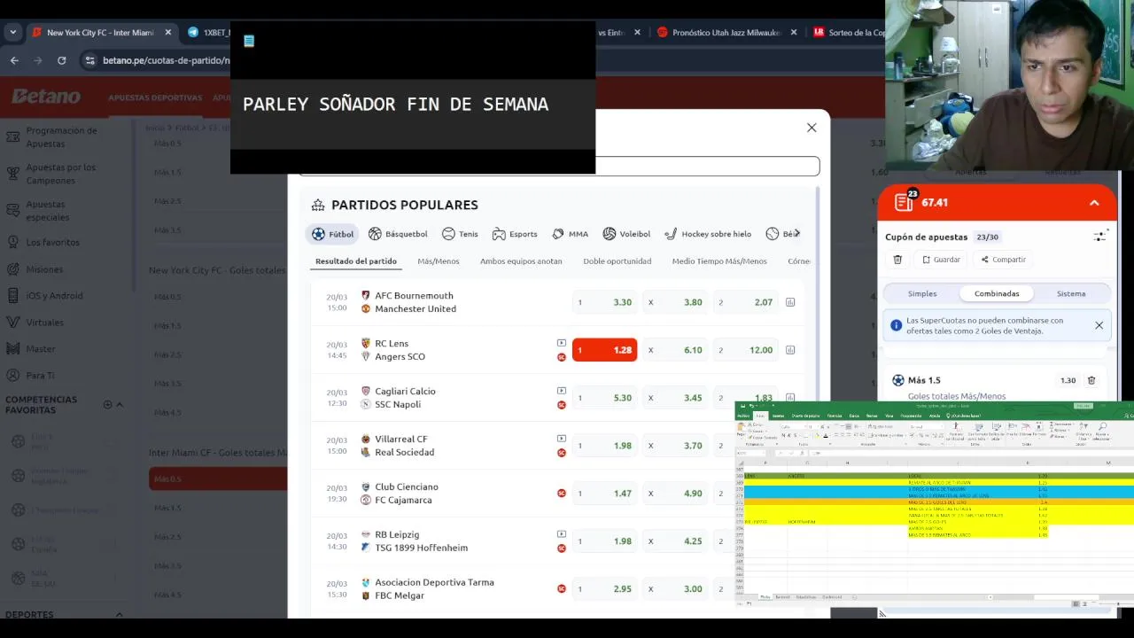
Task: Add favorite competition with plus icon
Action: (x=107, y=405)
